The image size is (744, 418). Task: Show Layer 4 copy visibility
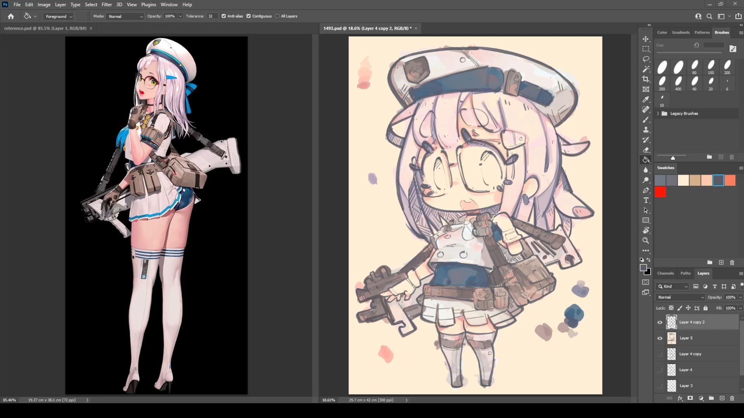coord(660,354)
